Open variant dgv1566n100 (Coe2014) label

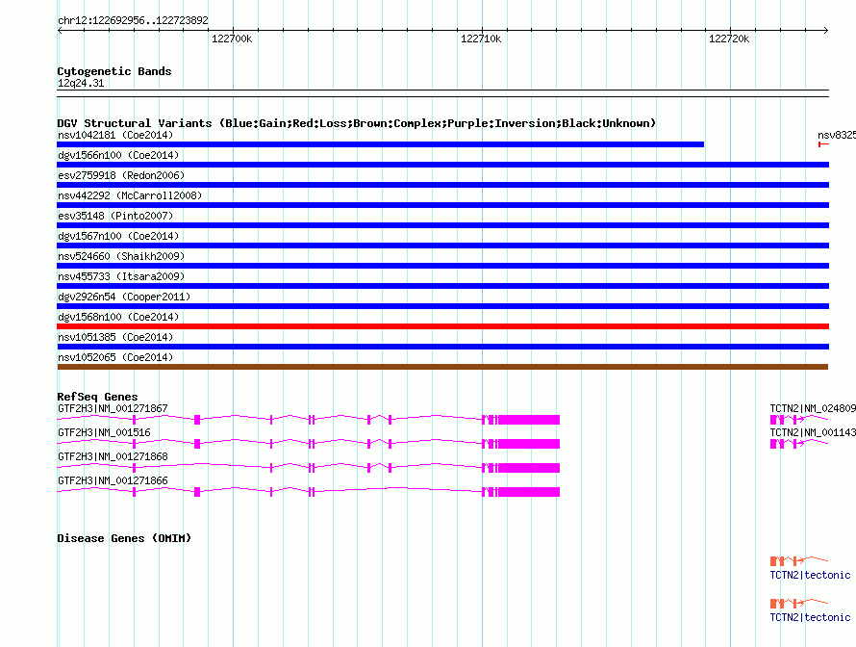pyautogui.click(x=118, y=155)
